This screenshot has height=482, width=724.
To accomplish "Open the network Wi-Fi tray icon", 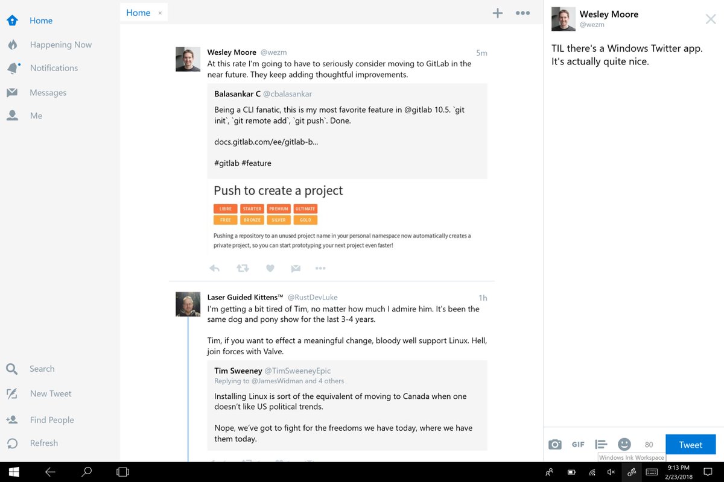I will (592, 472).
